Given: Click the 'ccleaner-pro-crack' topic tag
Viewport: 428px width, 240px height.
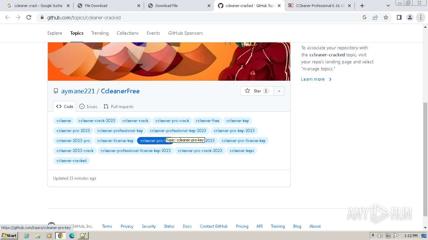Looking at the screenshot, I should click(172, 121).
